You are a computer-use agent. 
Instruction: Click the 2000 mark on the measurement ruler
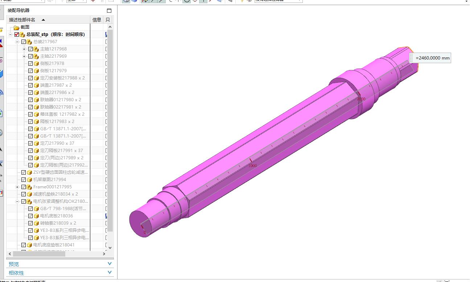(361, 99)
